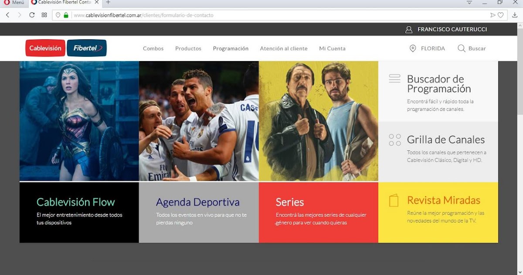523x275 pixels.
Task: Open the Agenda Deportiva tile
Action: click(x=199, y=212)
